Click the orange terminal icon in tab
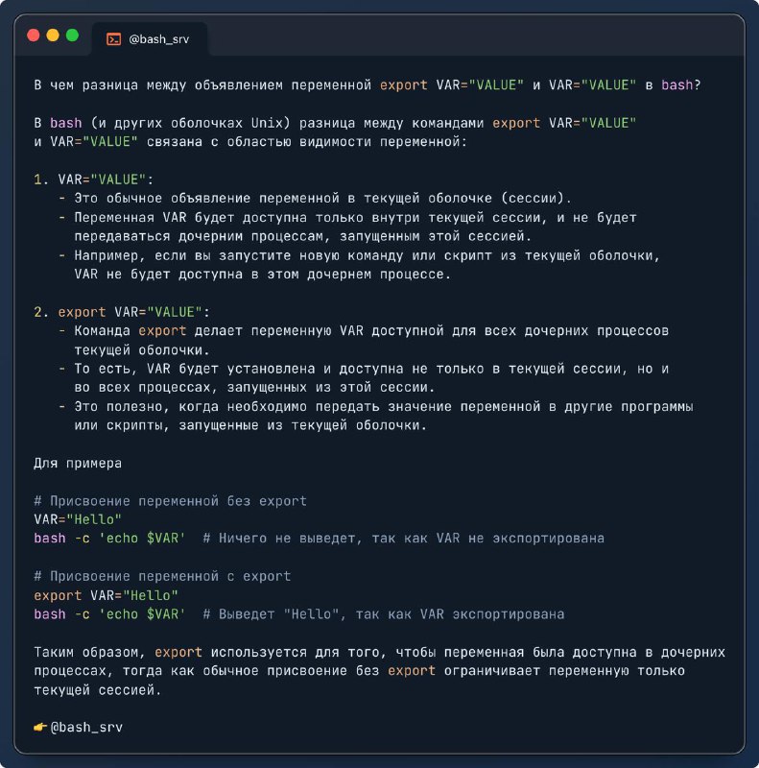Image resolution: width=759 pixels, height=768 pixels. point(113,39)
